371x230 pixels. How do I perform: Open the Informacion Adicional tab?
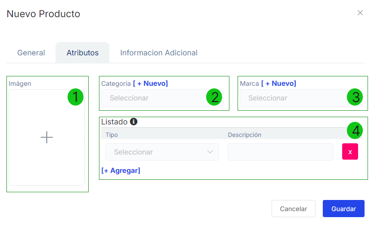click(x=159, y=53)
